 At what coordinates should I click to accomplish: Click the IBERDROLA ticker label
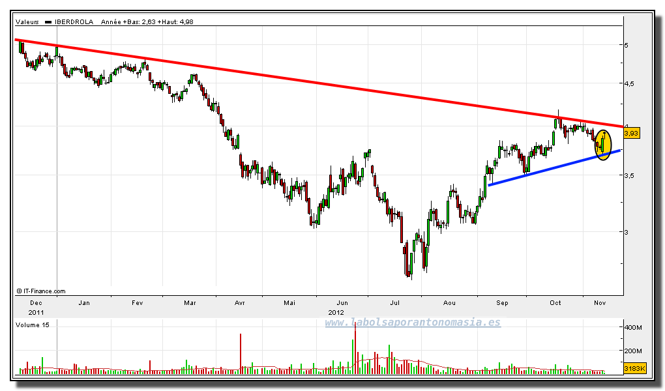pos(74,22)
